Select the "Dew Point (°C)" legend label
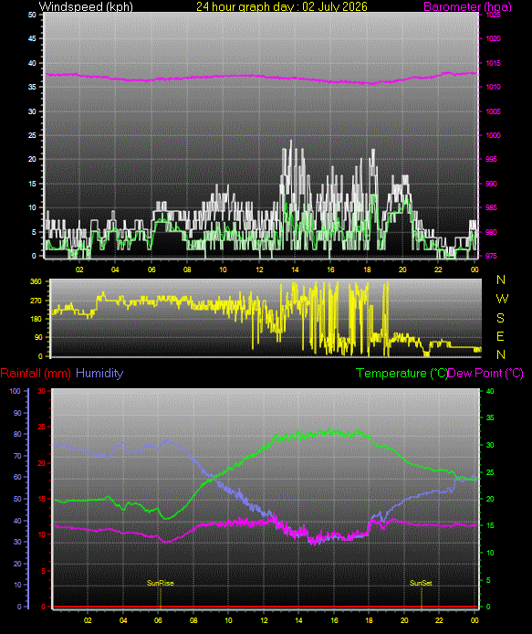 (x=486, y=373)
